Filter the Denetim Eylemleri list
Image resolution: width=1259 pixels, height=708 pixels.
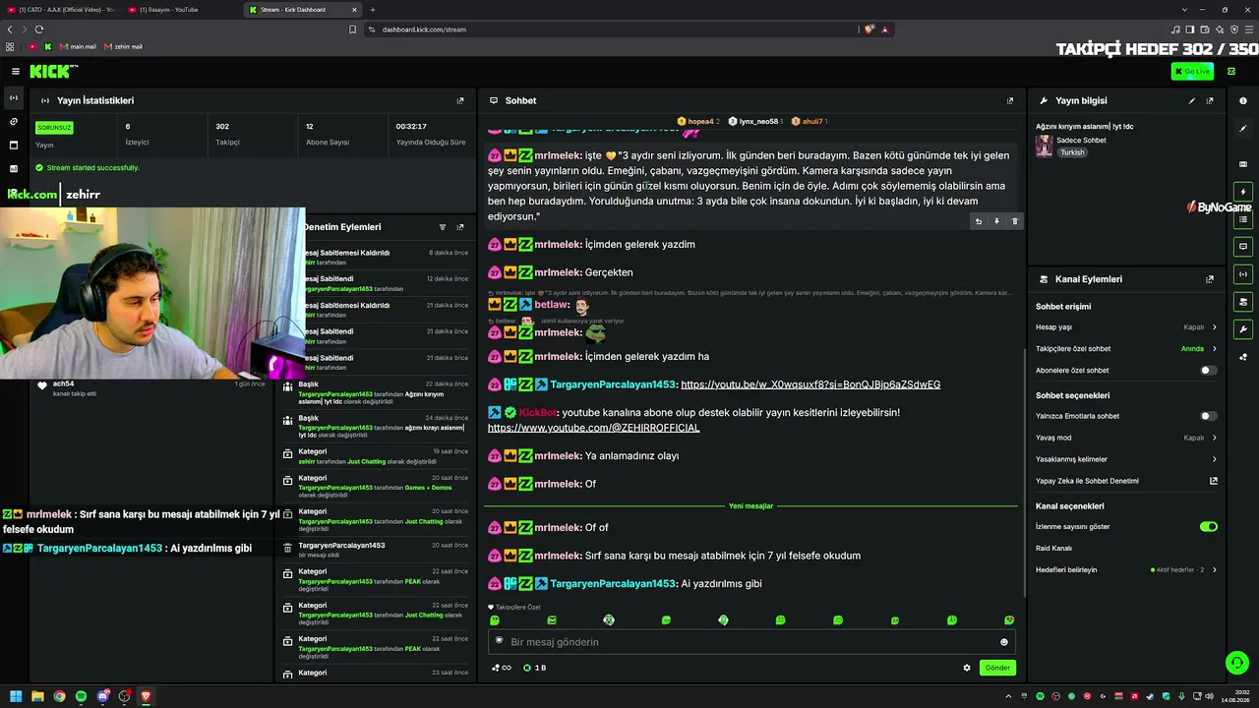(443, 227)
